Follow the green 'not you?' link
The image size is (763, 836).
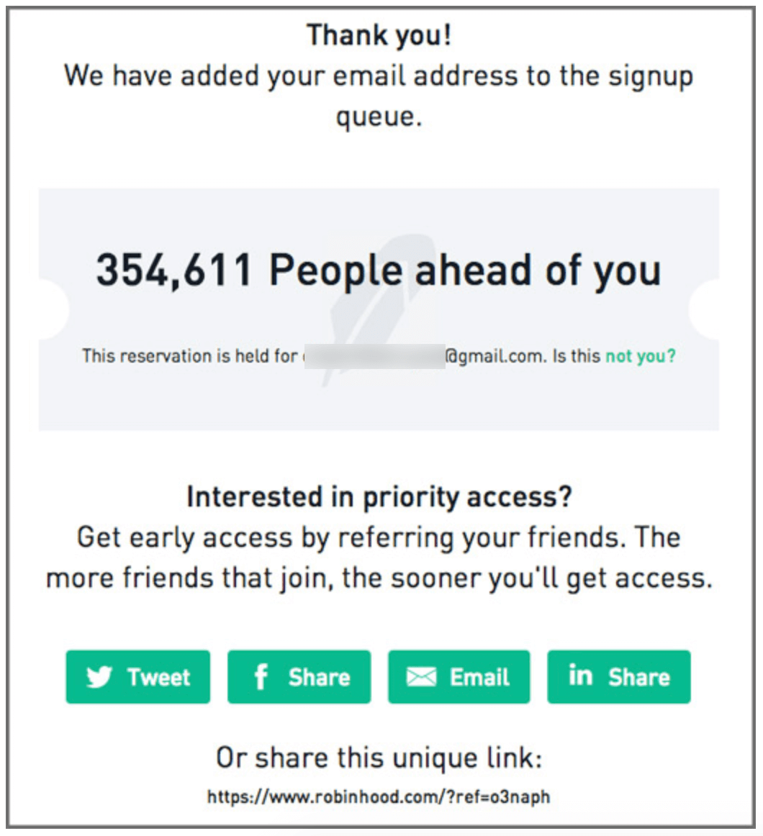[x=641, y=355]
